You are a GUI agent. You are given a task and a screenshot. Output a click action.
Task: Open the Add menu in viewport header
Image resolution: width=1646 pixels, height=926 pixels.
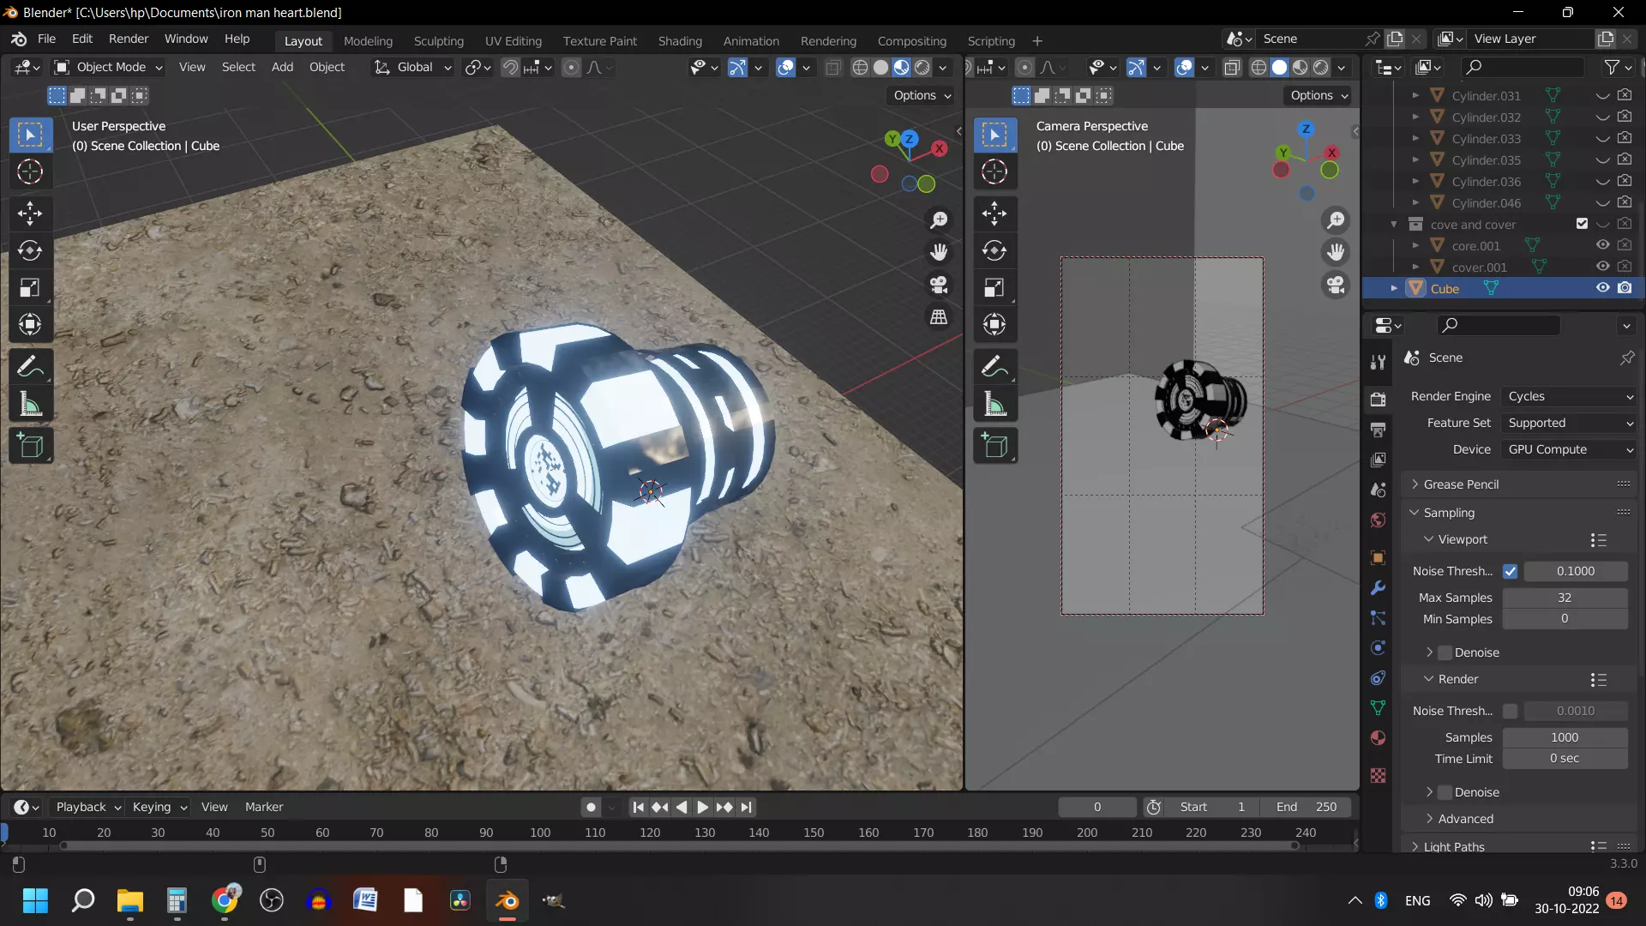pos(282,67)
